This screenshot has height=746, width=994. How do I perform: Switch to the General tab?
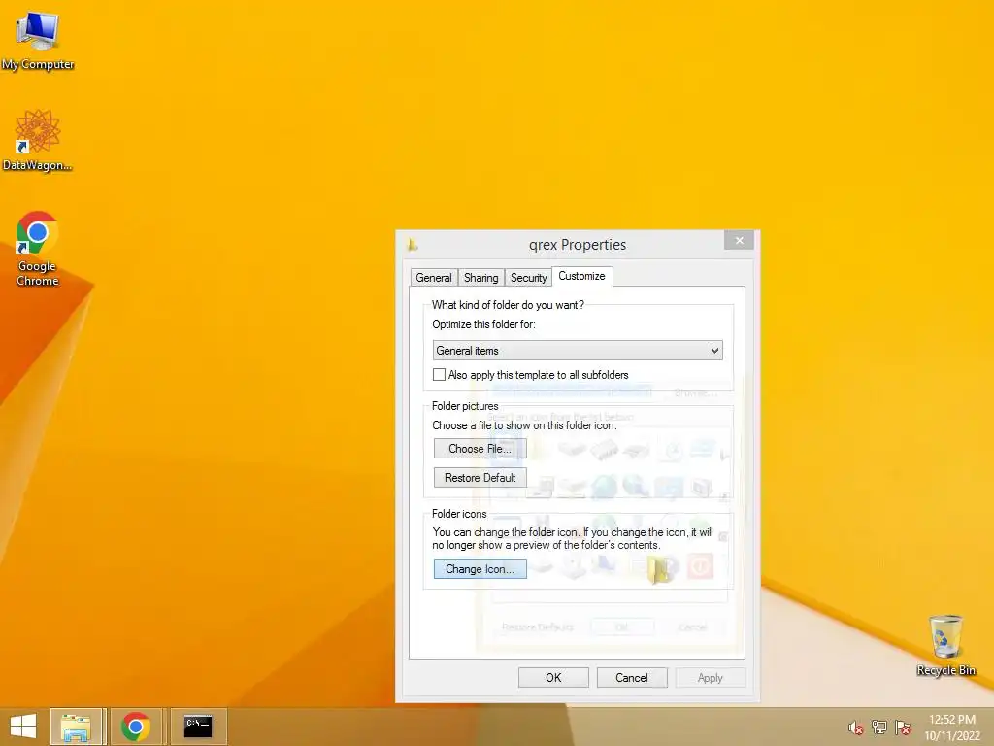tap(434, 278)
